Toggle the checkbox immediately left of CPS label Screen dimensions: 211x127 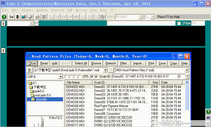point(80,77)
